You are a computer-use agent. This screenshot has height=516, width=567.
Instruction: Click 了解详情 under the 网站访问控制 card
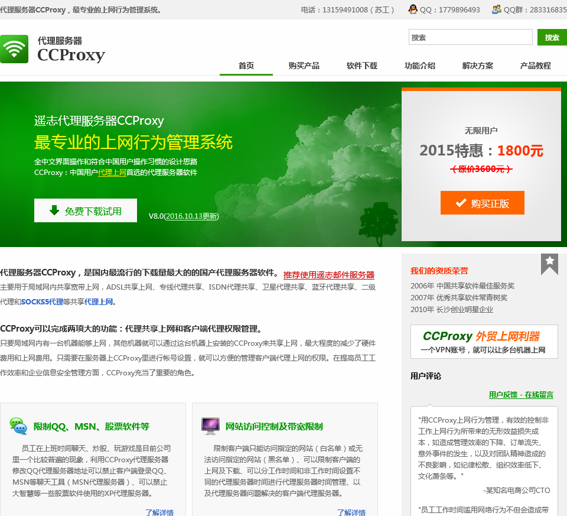351,512
